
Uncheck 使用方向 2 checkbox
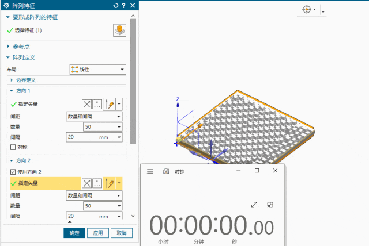point(13,172)
